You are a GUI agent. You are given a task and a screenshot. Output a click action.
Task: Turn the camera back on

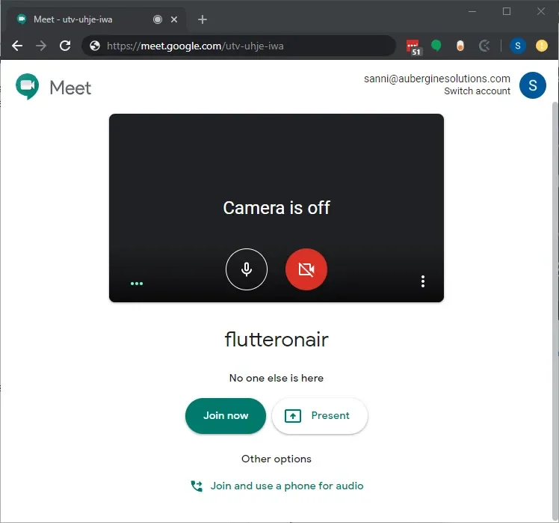pos(306,269)
